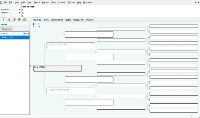Select the Index person icon in sidebar
200x118 pixels.
click(x=3, y=19)
